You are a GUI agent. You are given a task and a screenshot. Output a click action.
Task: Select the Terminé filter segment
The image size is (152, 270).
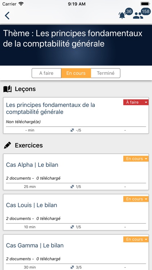106,73
